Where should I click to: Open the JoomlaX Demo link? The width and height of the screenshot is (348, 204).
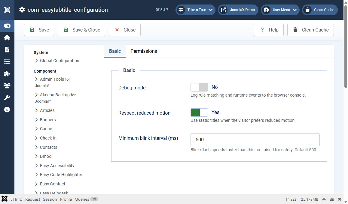238,10
